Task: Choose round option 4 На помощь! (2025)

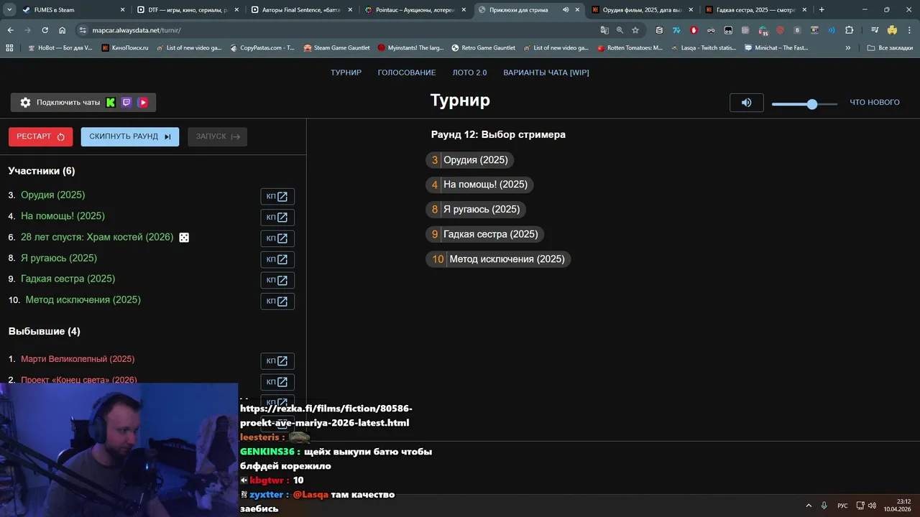Action: point(479,185)
